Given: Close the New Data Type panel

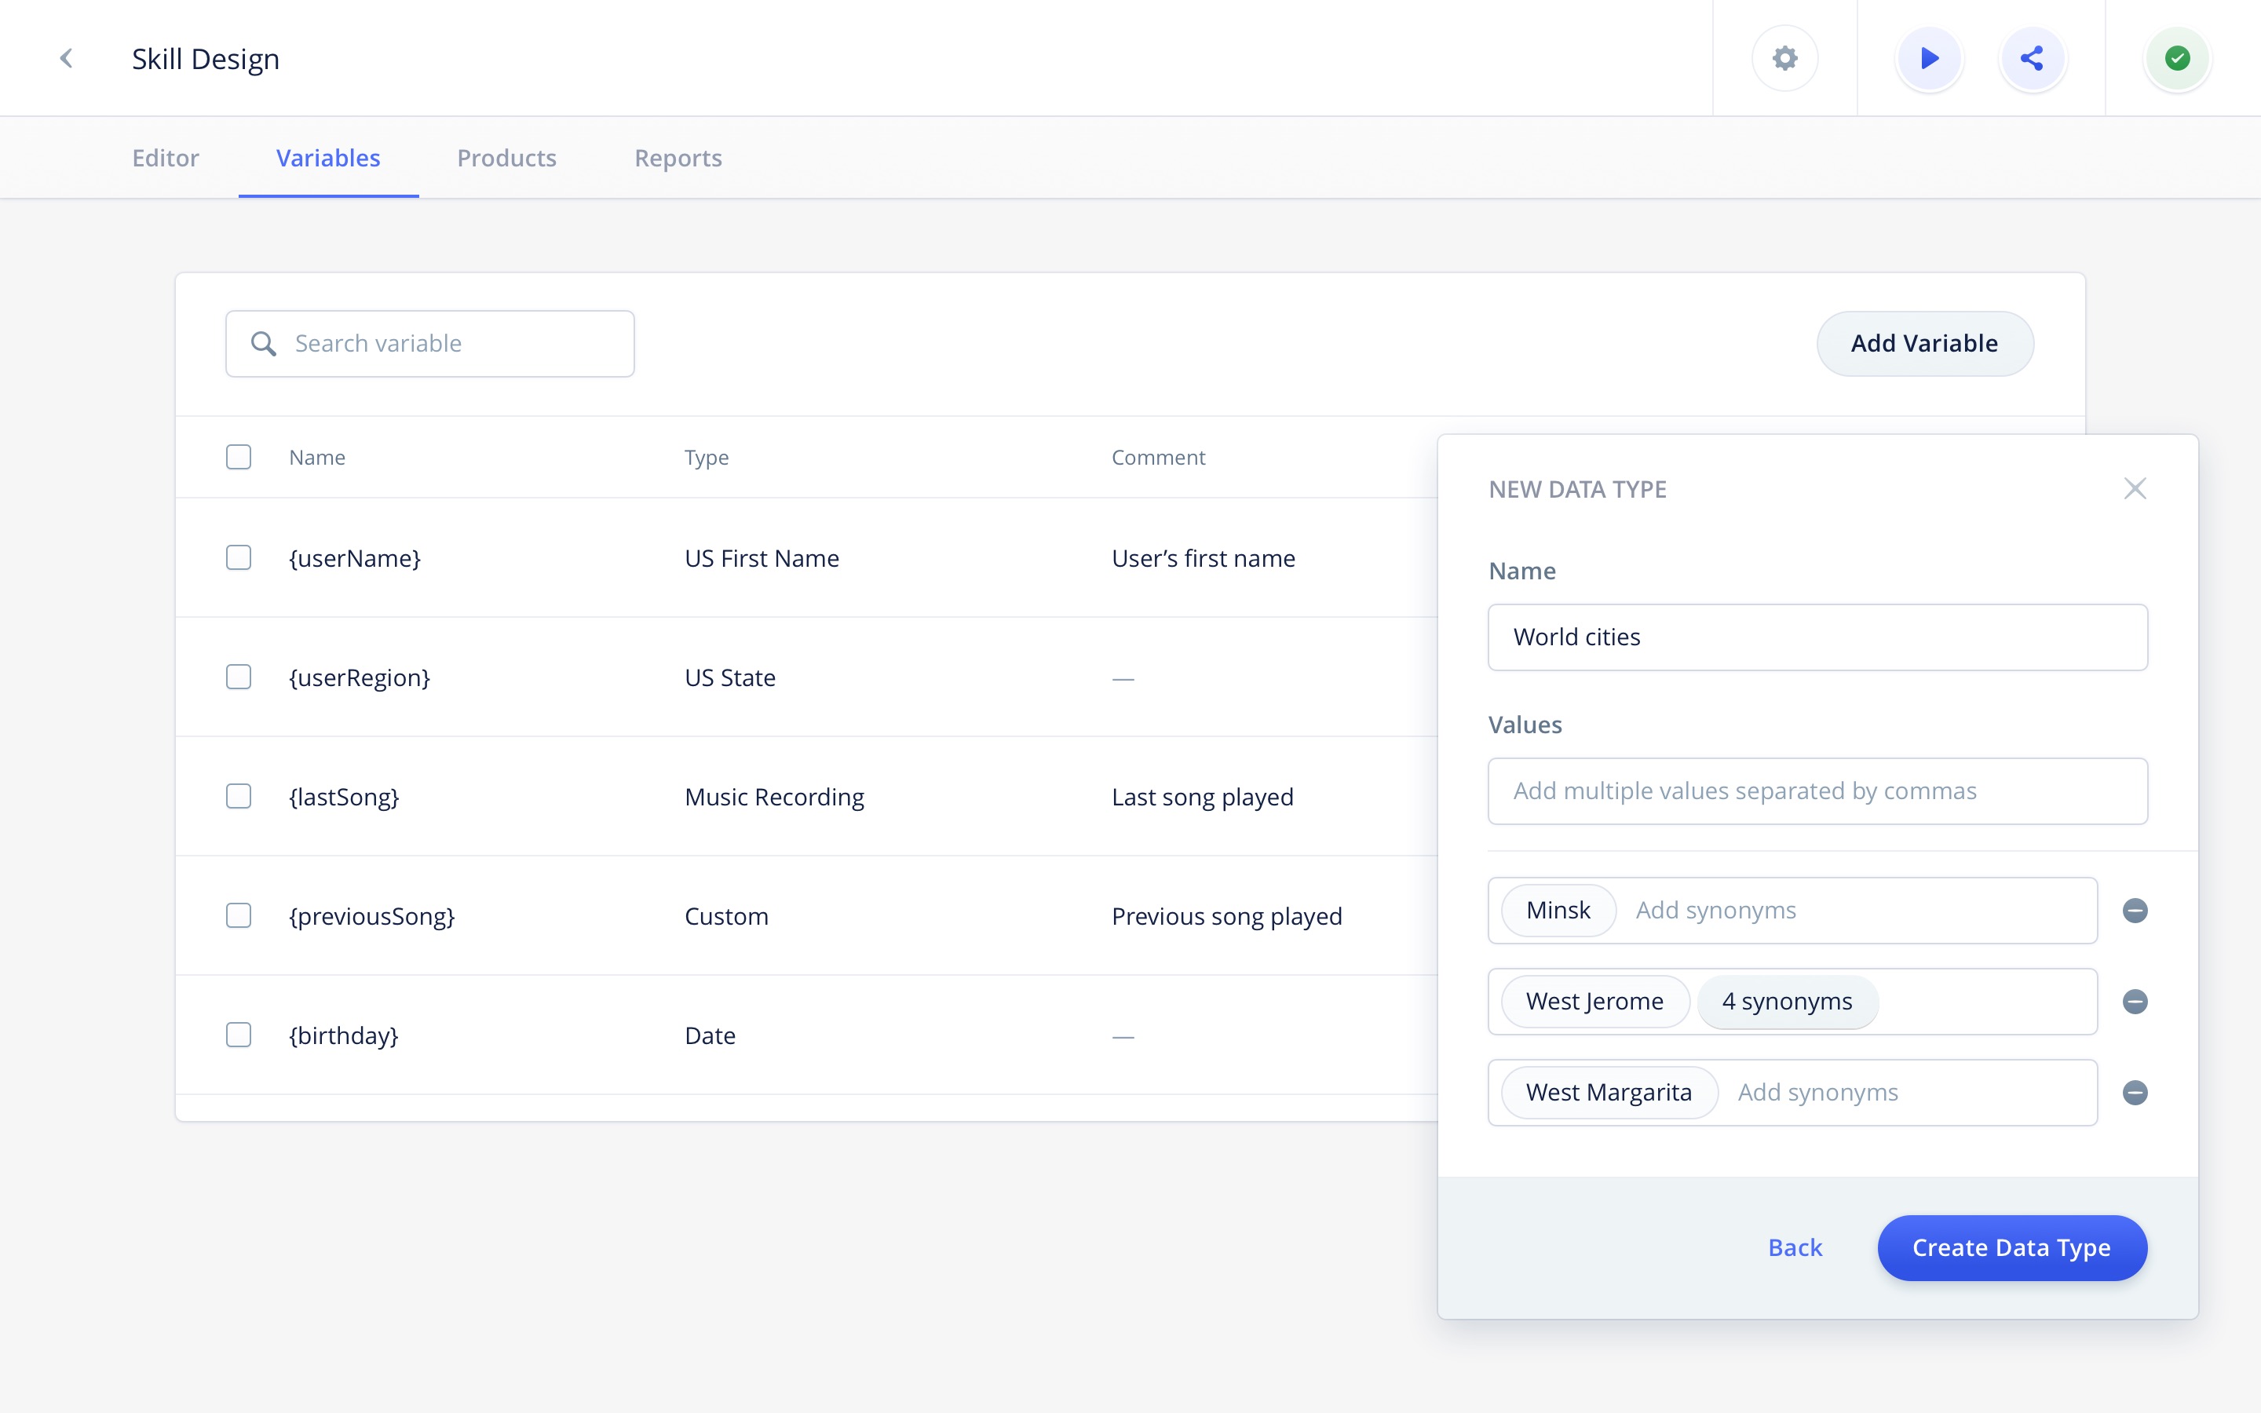Looking at the screenshot, I should pos(2134,489).
